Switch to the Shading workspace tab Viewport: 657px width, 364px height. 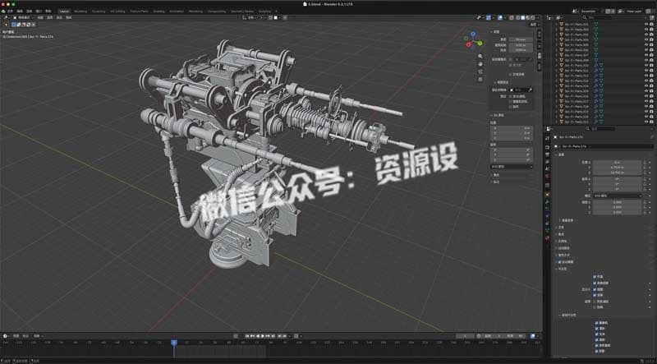159,12
